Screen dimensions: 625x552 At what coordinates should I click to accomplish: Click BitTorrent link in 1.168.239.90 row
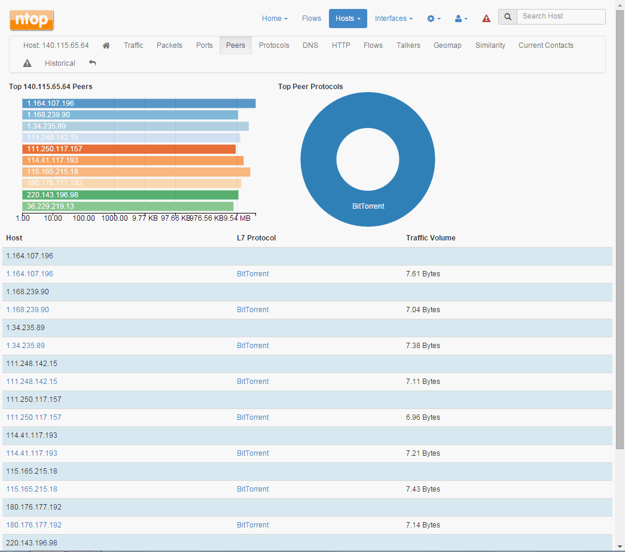253,310
